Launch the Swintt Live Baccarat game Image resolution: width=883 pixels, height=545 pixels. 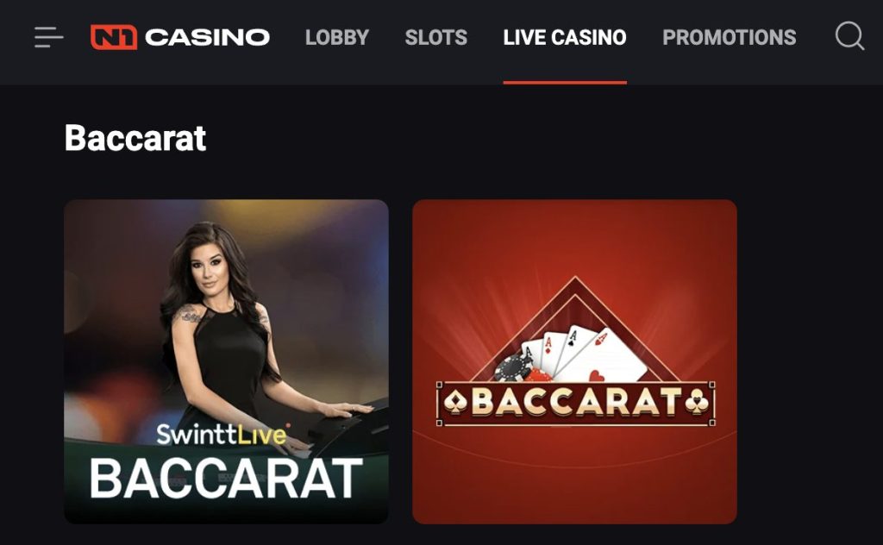point(227,361)
